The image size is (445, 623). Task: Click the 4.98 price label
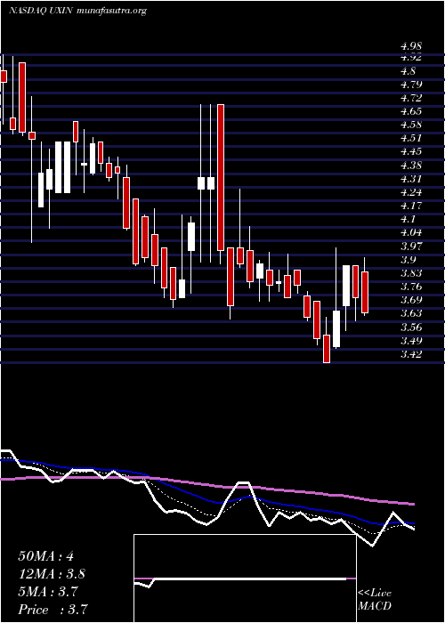[411, 46]
